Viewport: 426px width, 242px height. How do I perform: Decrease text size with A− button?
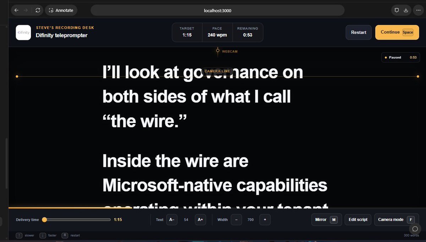[171, 220]
